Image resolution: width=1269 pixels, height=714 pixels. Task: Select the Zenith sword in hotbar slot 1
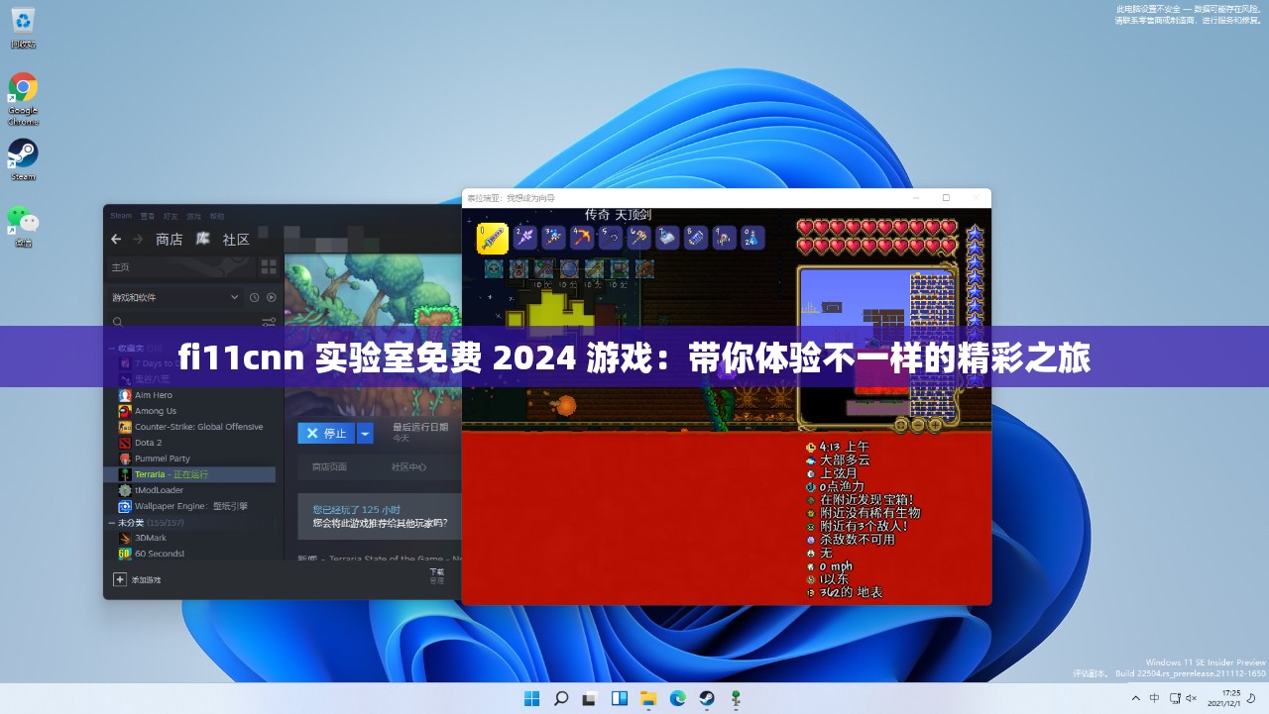click(493, 238)
